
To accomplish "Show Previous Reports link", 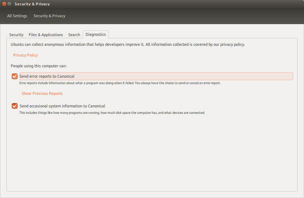I will tap(42, 93).
